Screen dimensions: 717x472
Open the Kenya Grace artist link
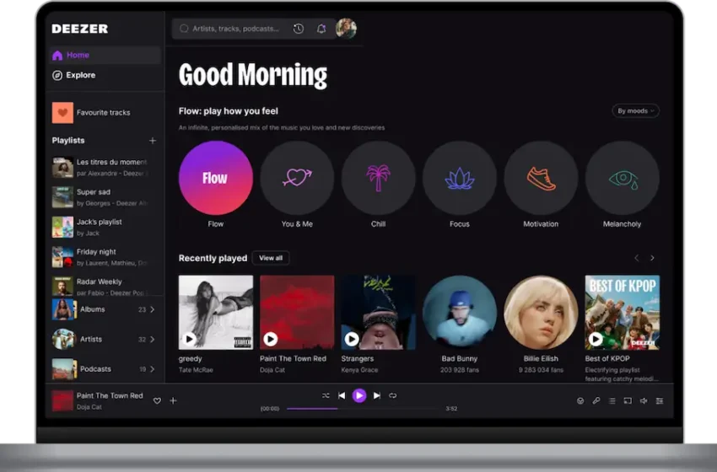[359, 370]
